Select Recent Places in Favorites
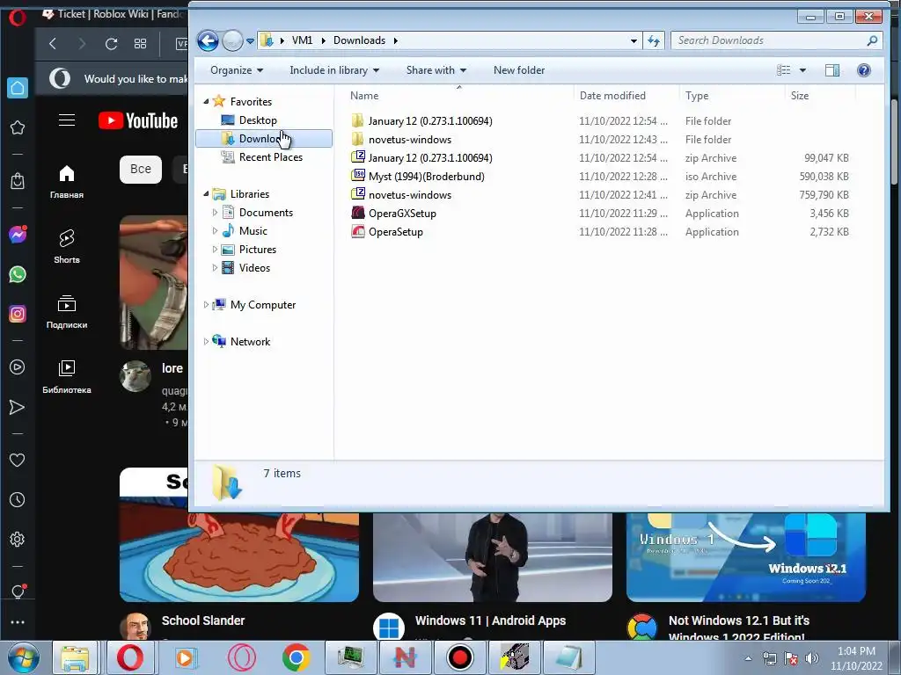 pos(271,156)
